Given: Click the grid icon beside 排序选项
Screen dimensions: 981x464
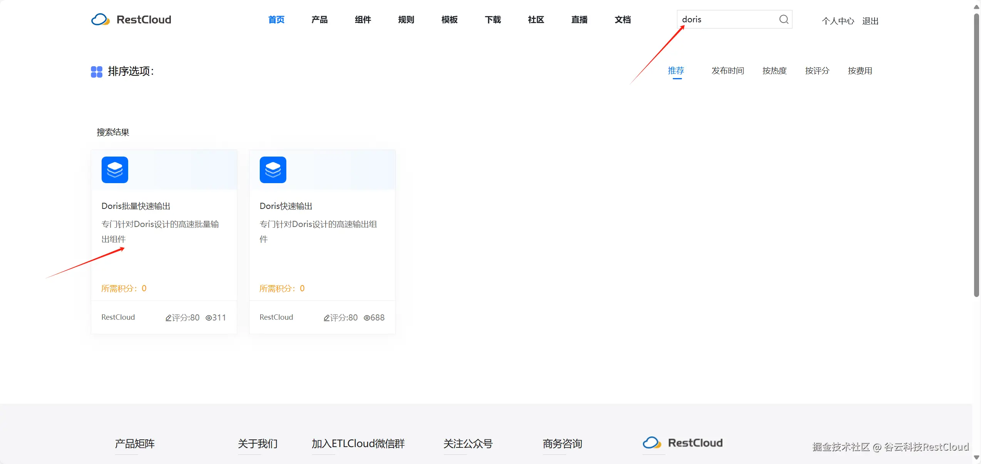Looking at the screenshot, I should [97, 72].
